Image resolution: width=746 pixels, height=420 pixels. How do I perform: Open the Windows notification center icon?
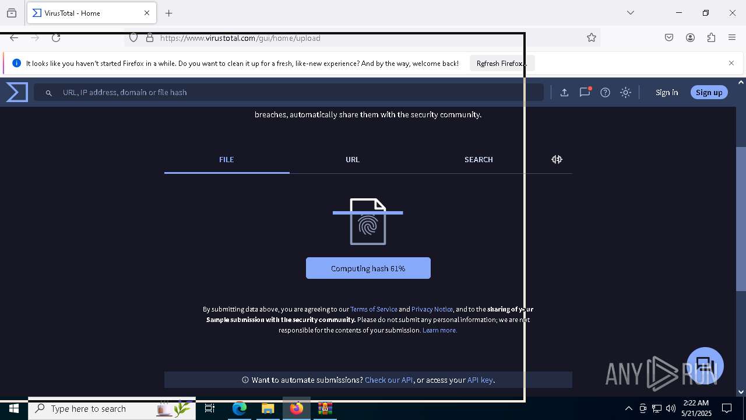pyautogui.click(x=727, y=408)
